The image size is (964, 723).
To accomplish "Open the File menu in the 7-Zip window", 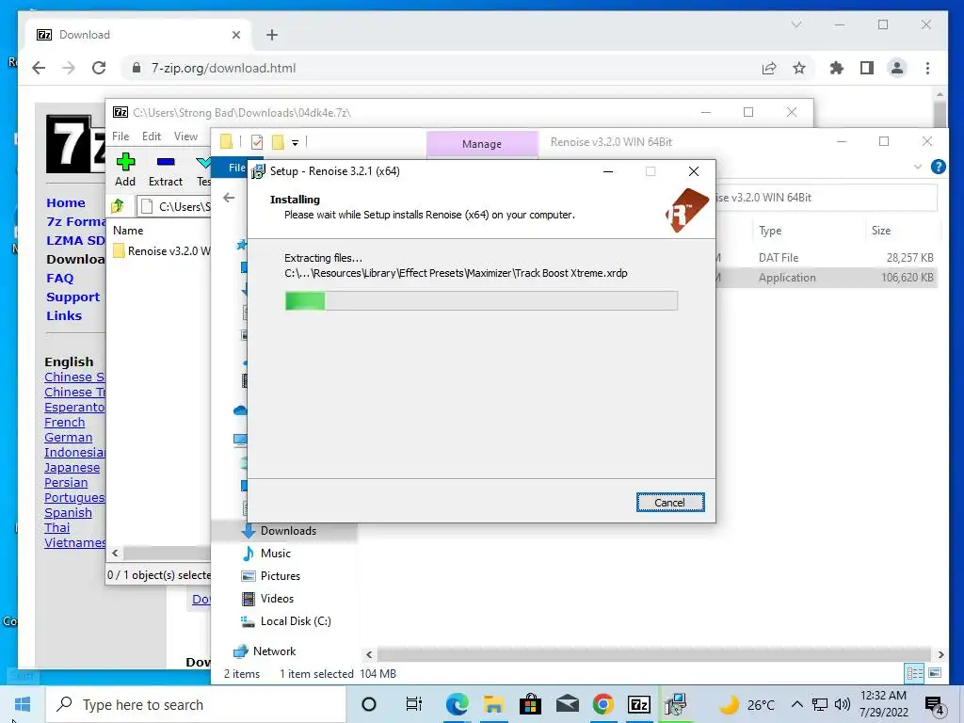I will (x=120, y=136).
